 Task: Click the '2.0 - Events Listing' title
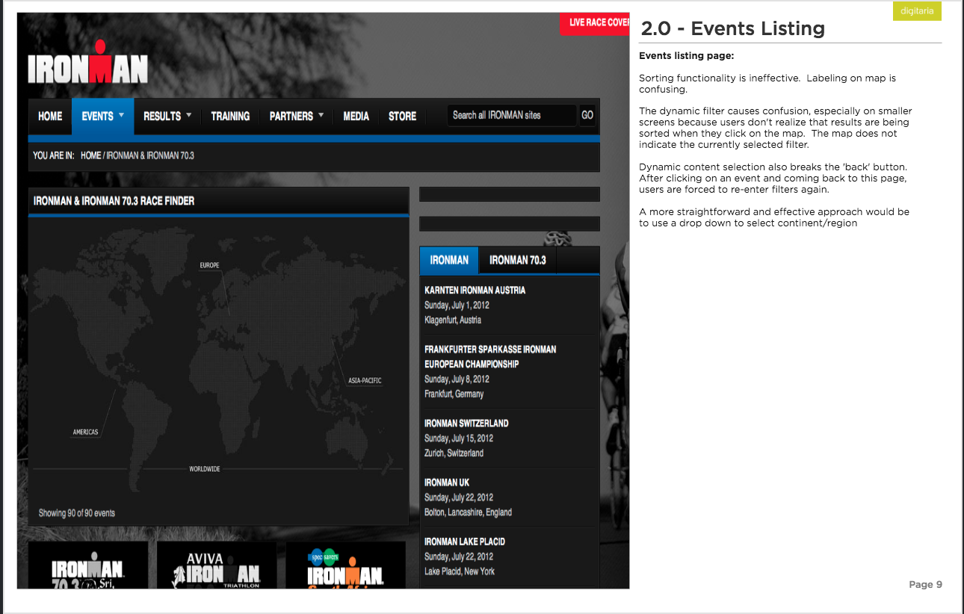tap(732, 28)
